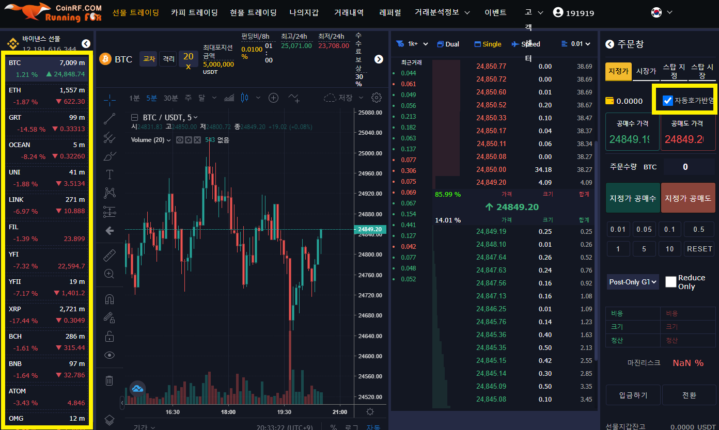
Task: Switch order book to Single view
Action: tap(488, 44)
